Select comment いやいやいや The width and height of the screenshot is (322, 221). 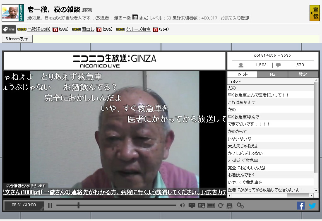[271, 139]
